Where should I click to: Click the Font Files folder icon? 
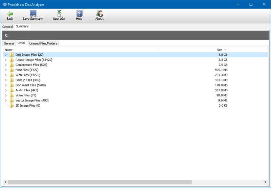point(12,70)
